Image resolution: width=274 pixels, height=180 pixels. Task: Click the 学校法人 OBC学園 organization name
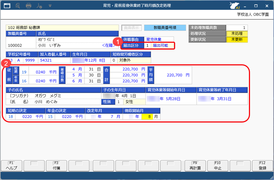[253, 14]
